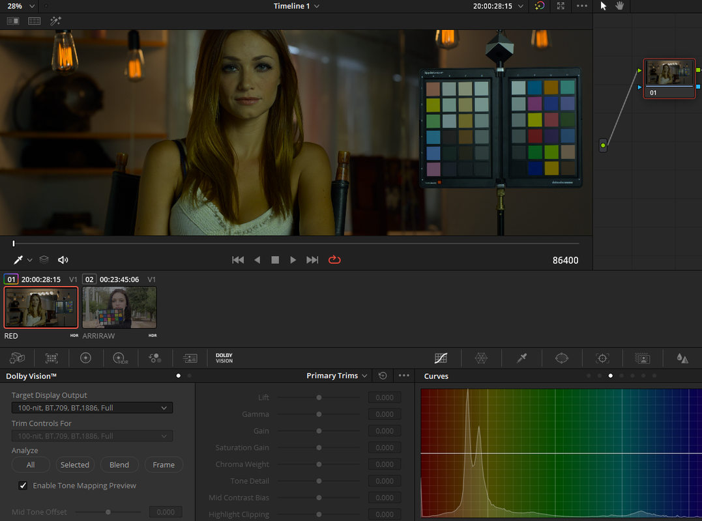Select the Curves palette icon
Screen dimensions: 702x521
(441, 358)
